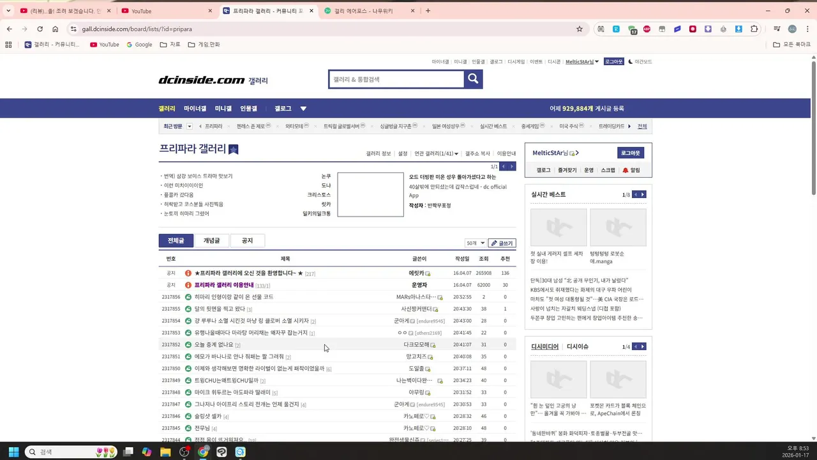Click next page arrow beside 1/1 counter
This screenshot has height=460, width=817.
(x=511, y=166)
